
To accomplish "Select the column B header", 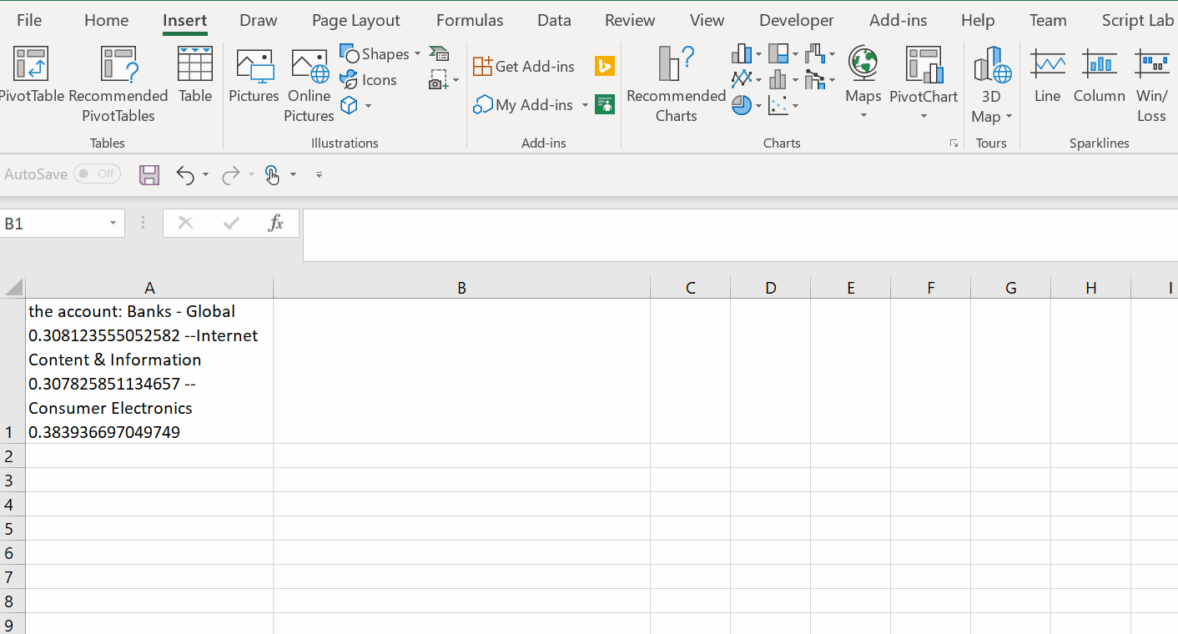I will point(461,288).
